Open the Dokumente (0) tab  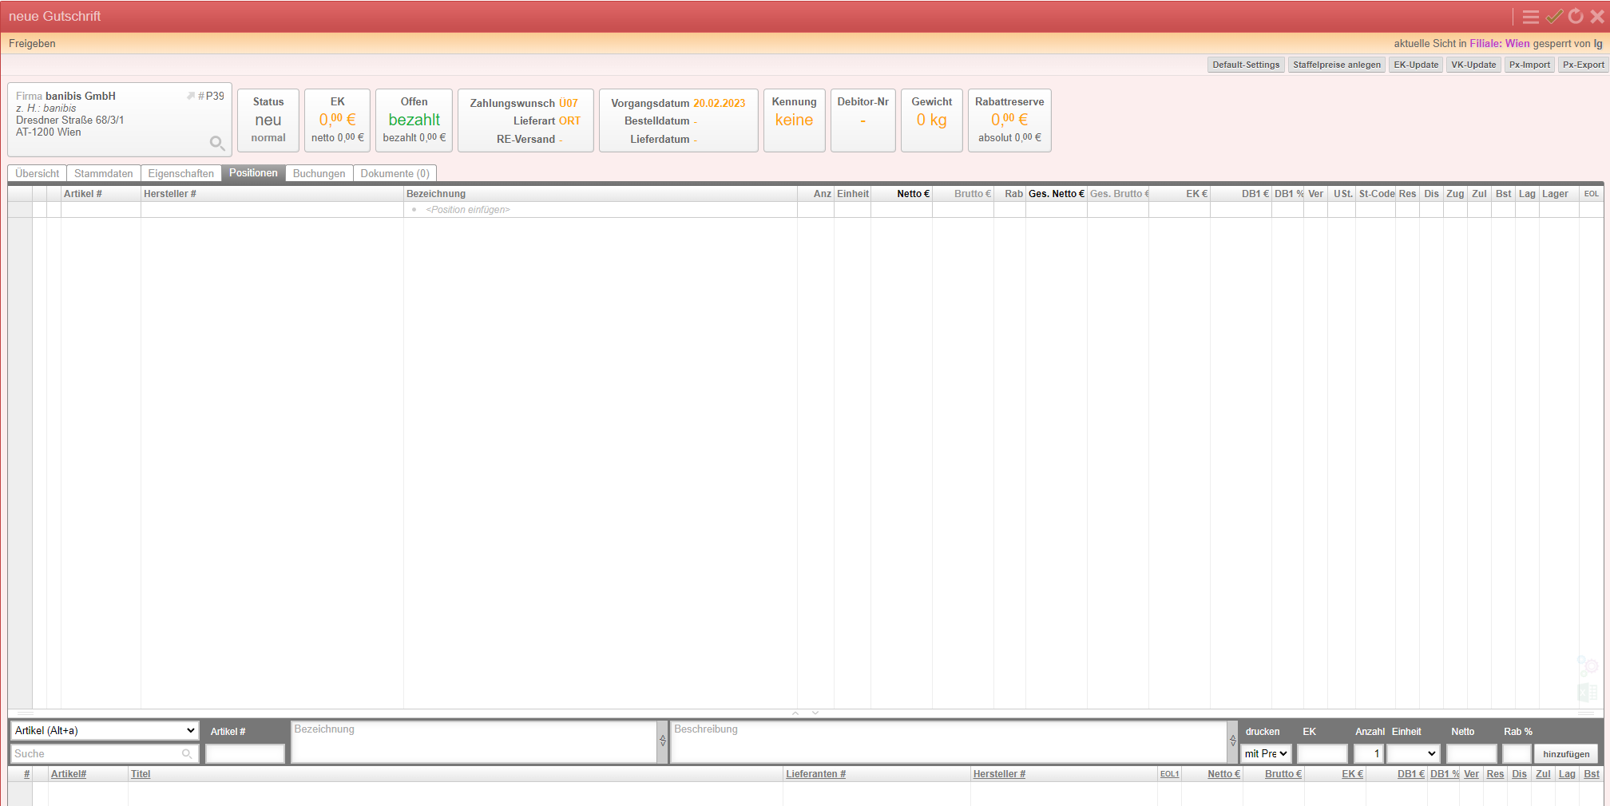click(x=395, y=173)
